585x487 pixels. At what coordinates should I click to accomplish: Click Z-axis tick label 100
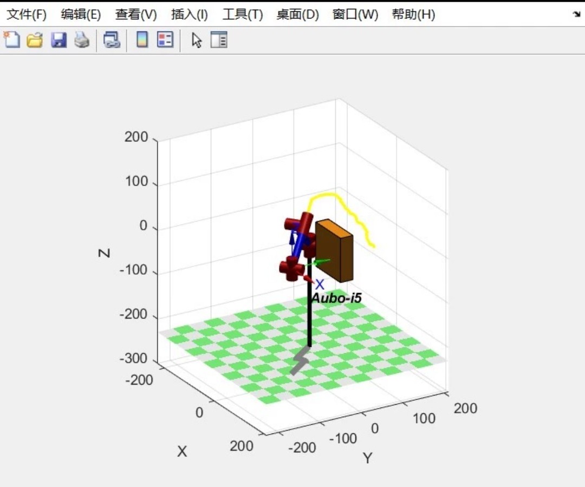pyautogui.click(x=136, y=181)
